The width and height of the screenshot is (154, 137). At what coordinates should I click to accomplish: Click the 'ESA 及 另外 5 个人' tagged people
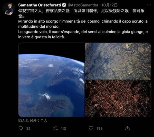click(x=33, y=120)
